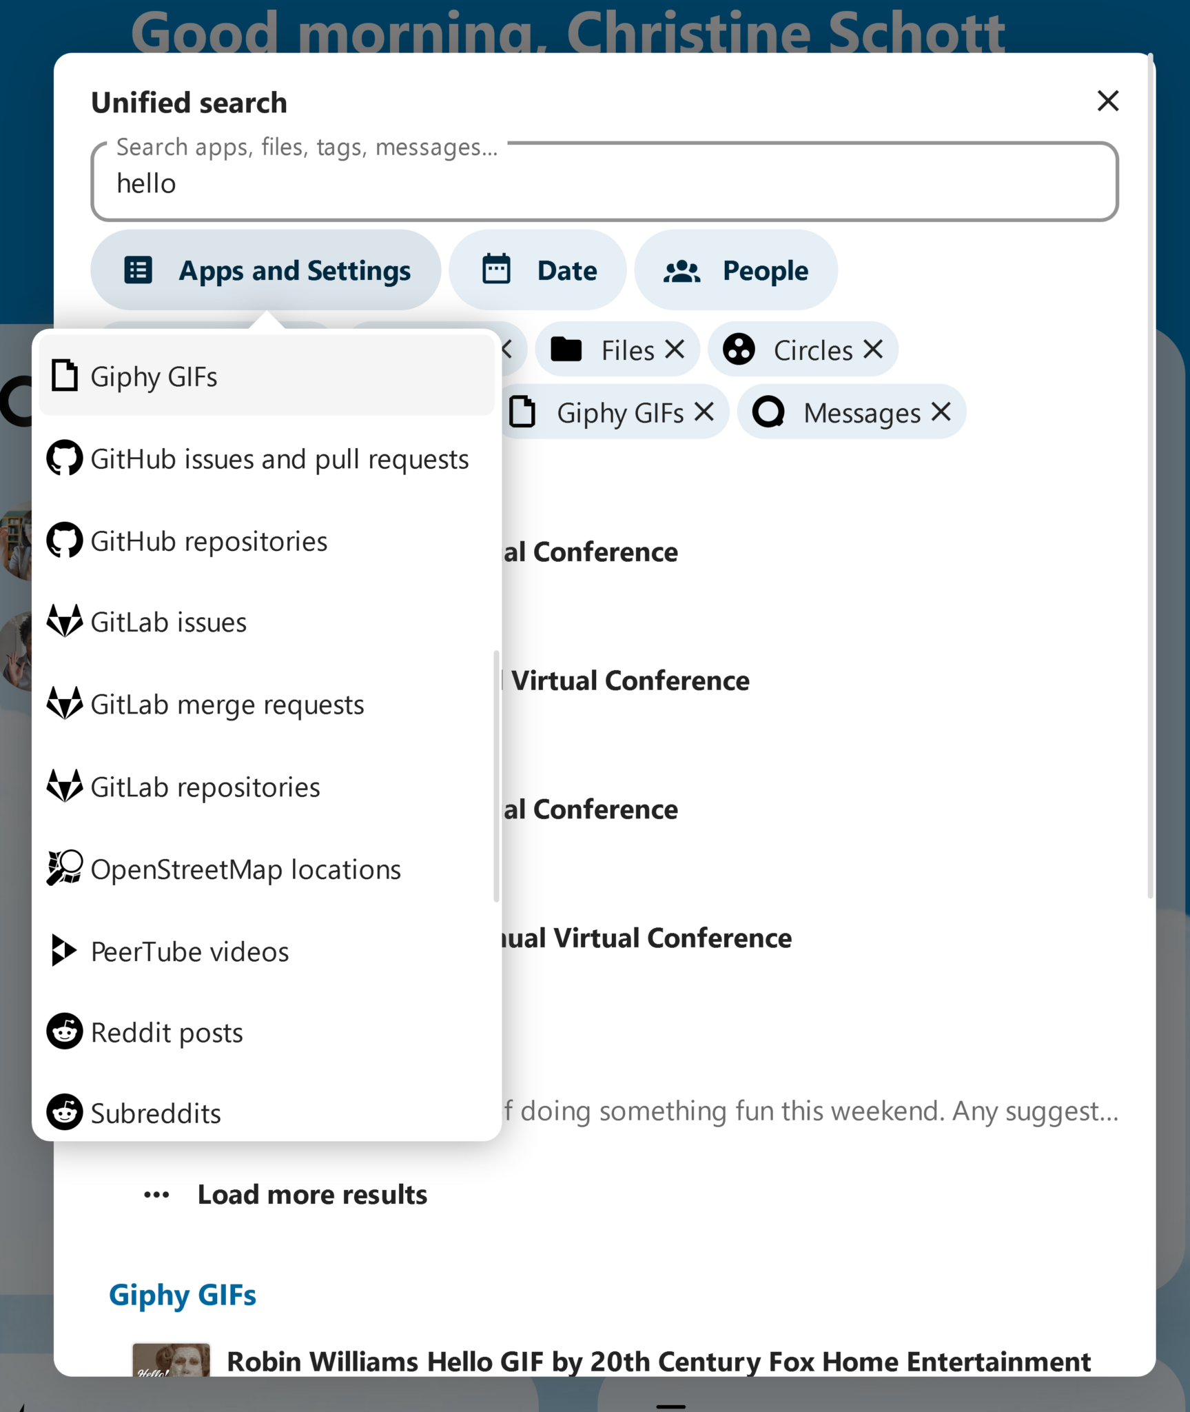Select GitHub repositories from the provider list

[x=209, y=541]
